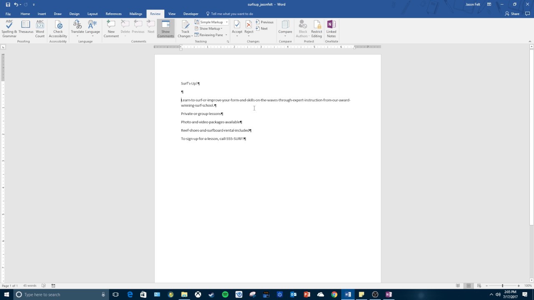This screenshot has width=534, height=300.
Task: Open Ribbon Display Options
Action: click(489, 5)
